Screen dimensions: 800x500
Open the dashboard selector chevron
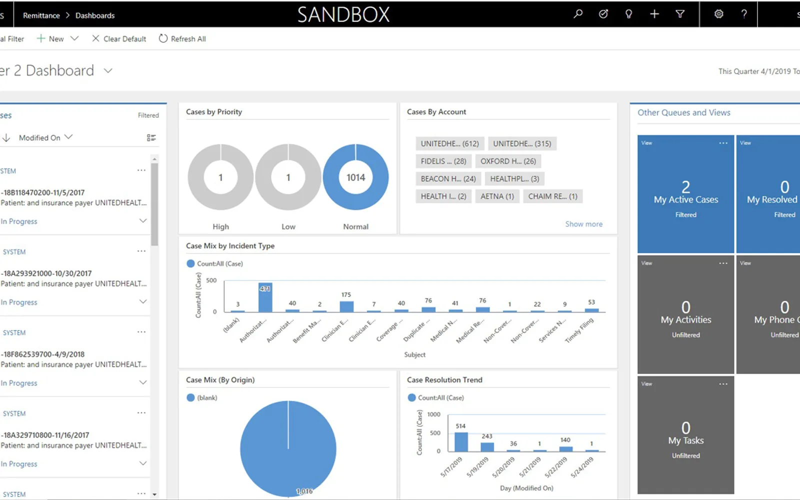click(108, 71)
